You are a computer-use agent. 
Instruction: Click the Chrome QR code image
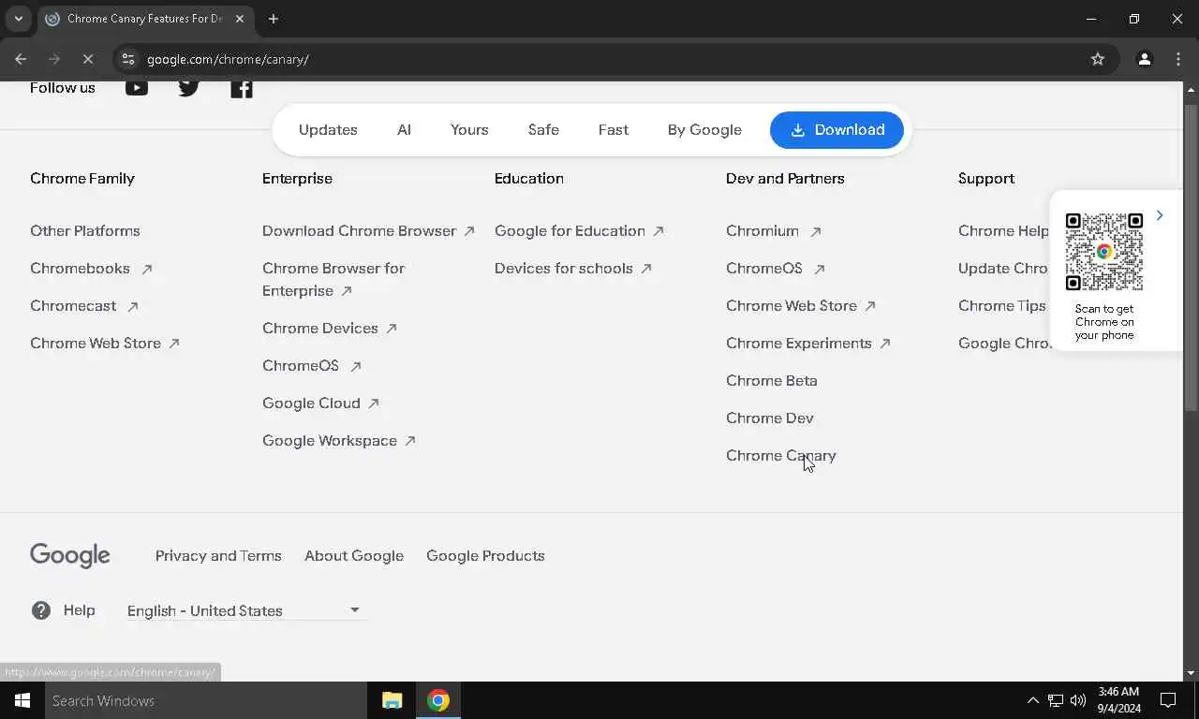pos(1104,252)
